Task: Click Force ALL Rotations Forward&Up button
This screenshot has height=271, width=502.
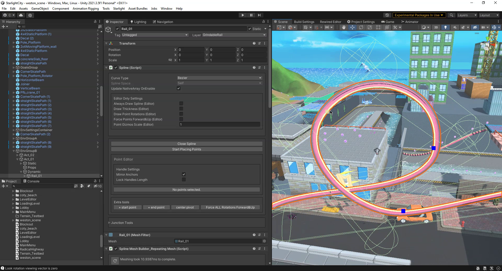Action: 230,207
